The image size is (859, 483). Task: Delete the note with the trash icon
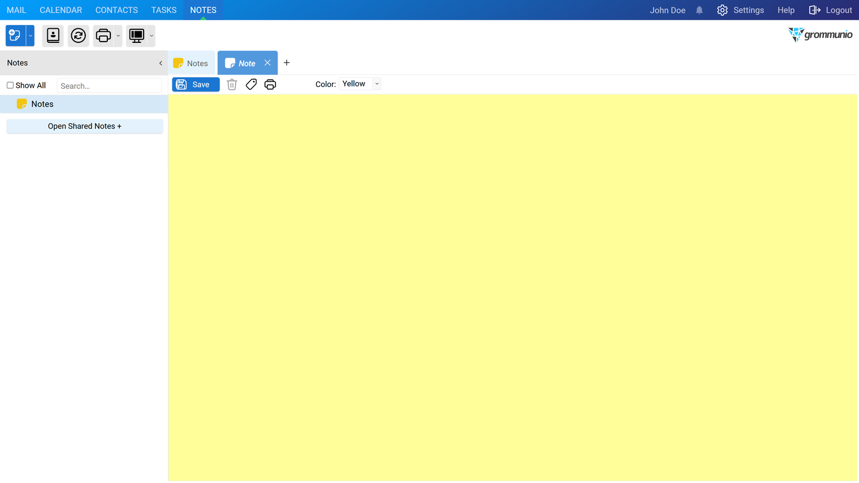[232, 85]
